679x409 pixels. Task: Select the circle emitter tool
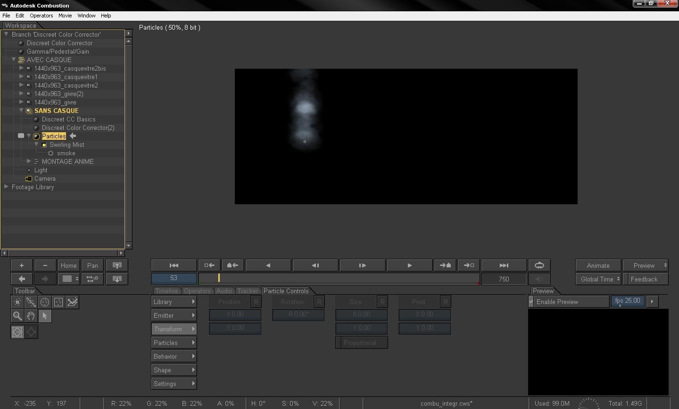click(45, 302)
